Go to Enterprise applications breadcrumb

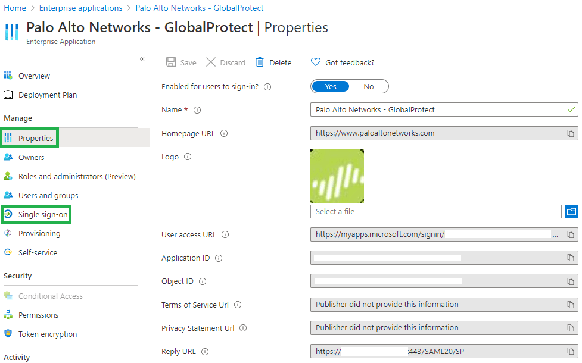pyautogui.click(x=80, y=8)
